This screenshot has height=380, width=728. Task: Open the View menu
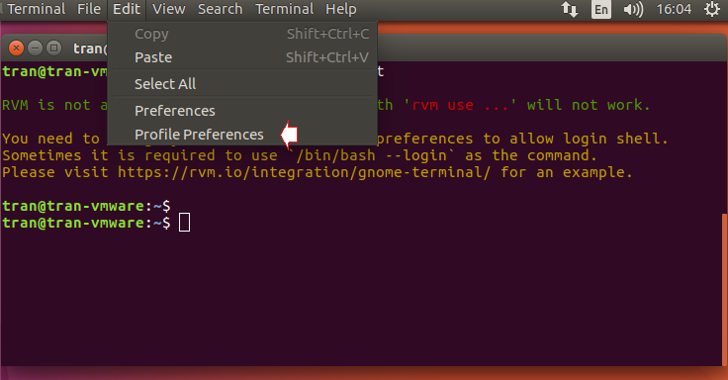tap(169, 9)
